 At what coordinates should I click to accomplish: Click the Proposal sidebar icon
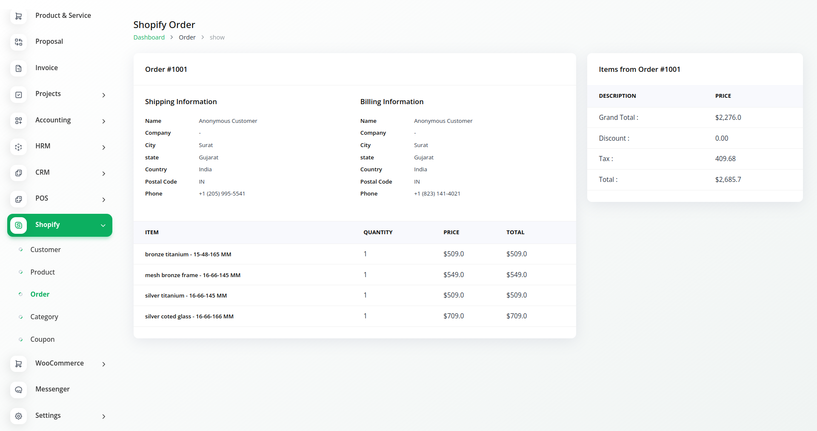click(18, 42)
